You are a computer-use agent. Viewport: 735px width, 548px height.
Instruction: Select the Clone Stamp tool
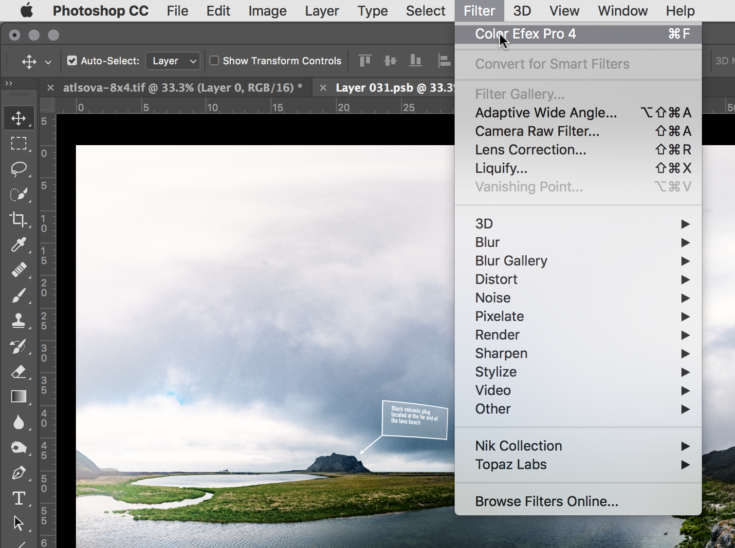coord(18,321)
